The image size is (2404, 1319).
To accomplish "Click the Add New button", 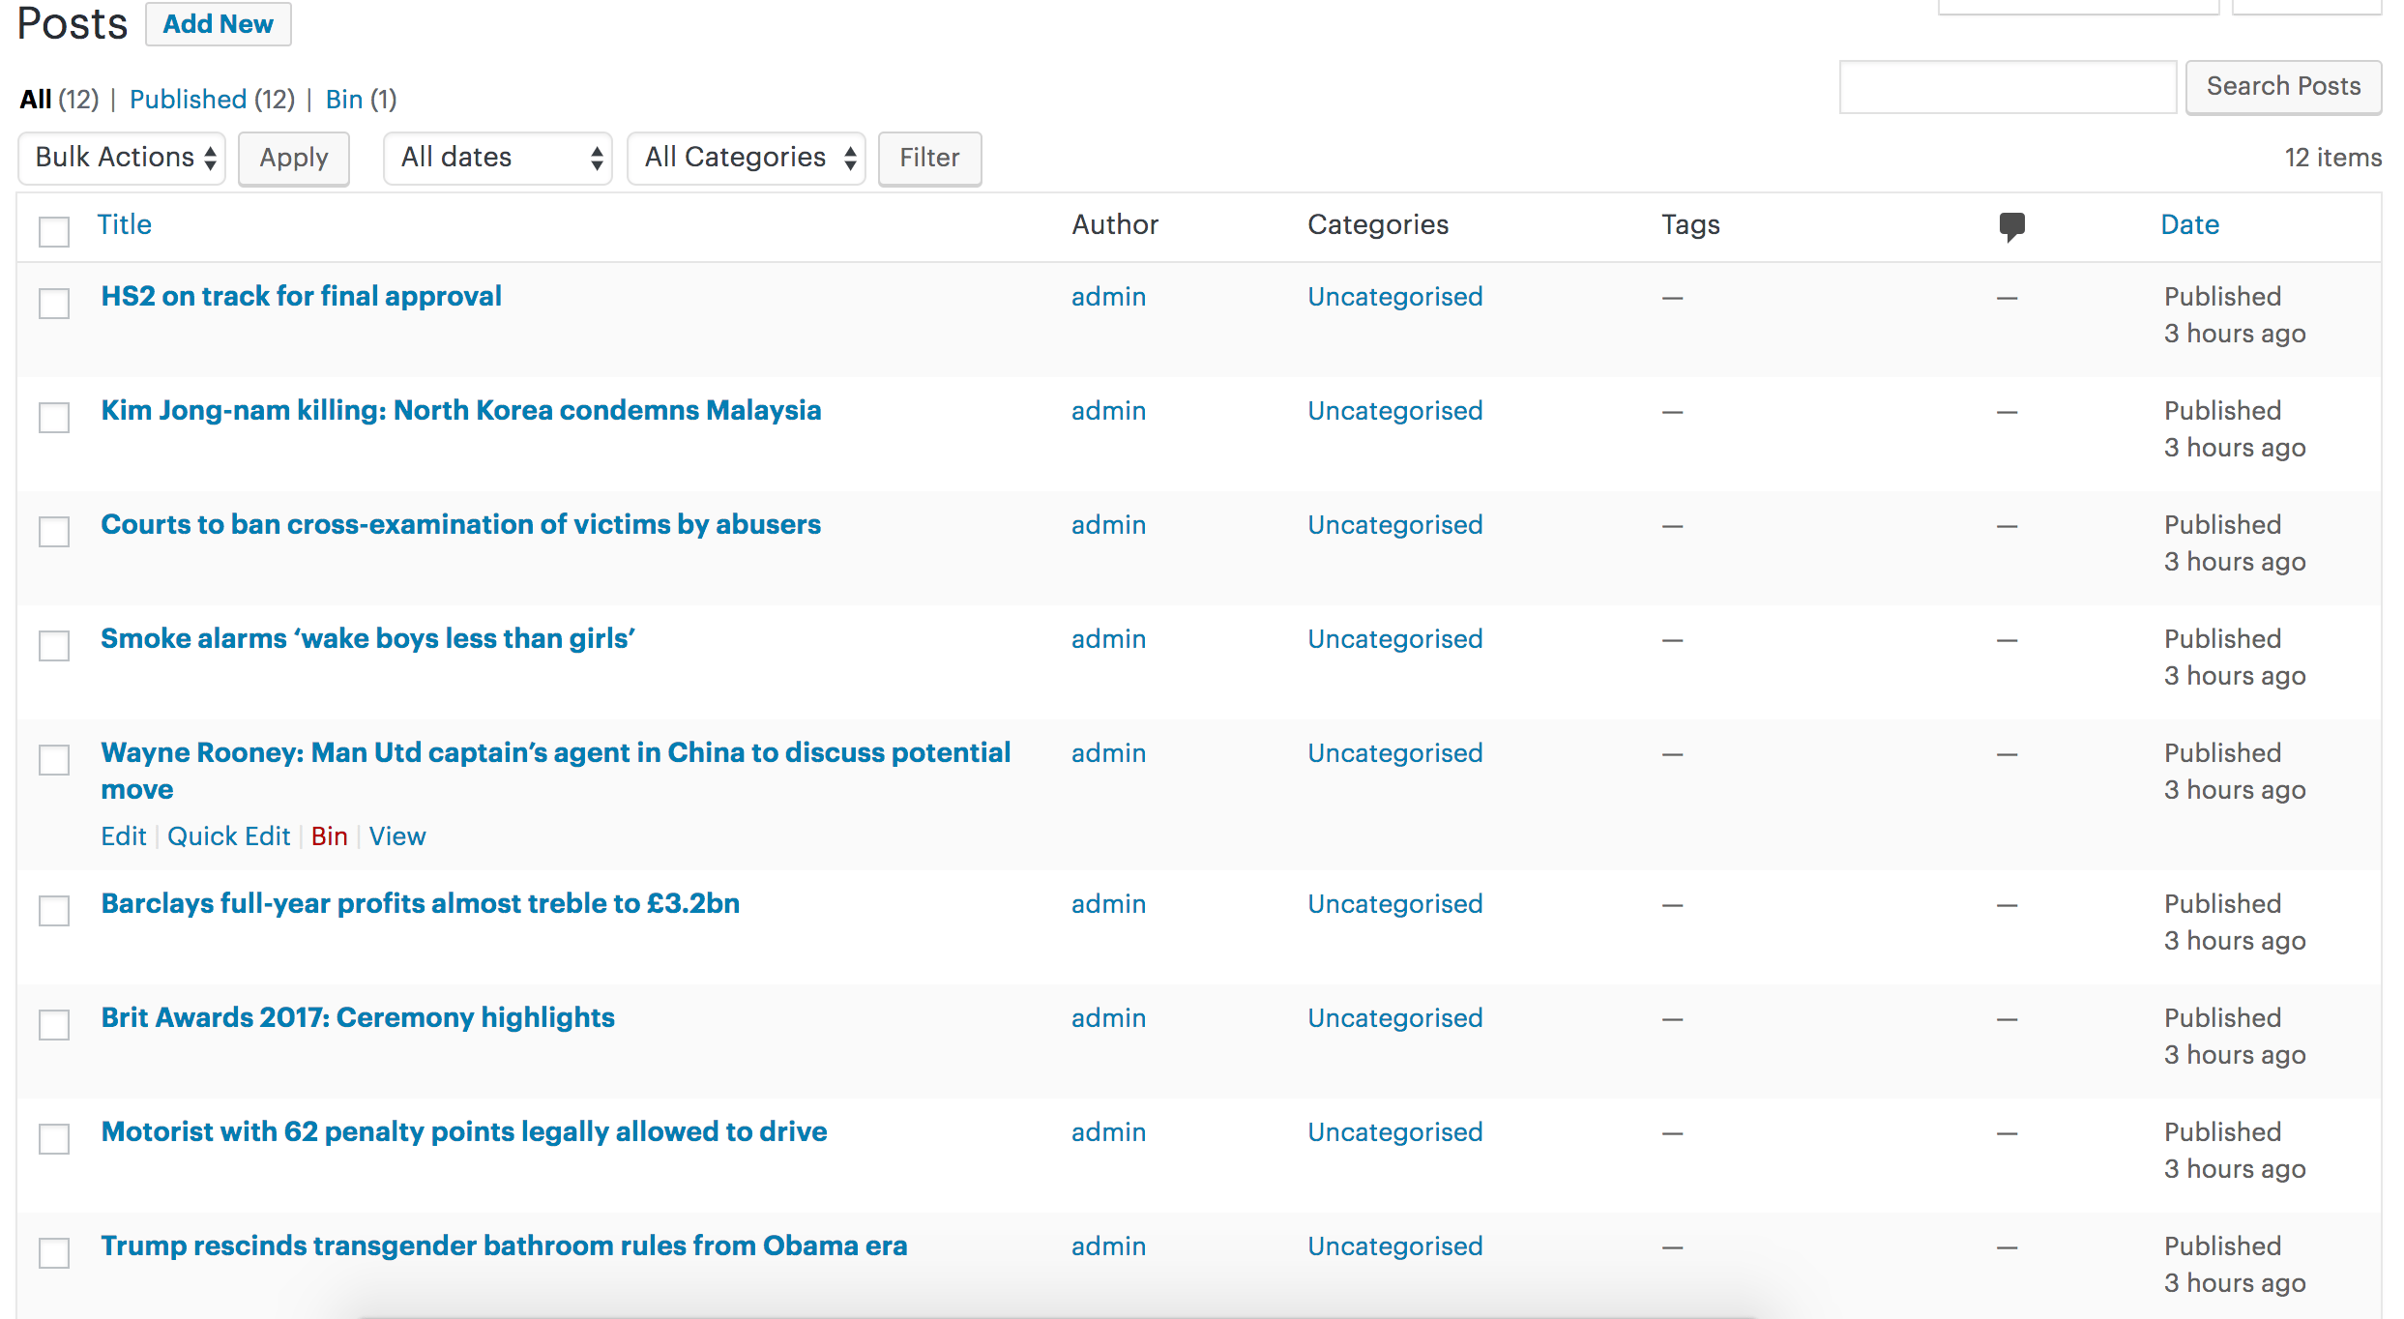I will pos(219,24).
